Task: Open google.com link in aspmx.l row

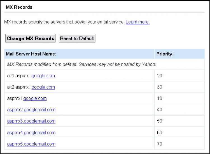Action: pyautogui.click(x=35, y=98)
